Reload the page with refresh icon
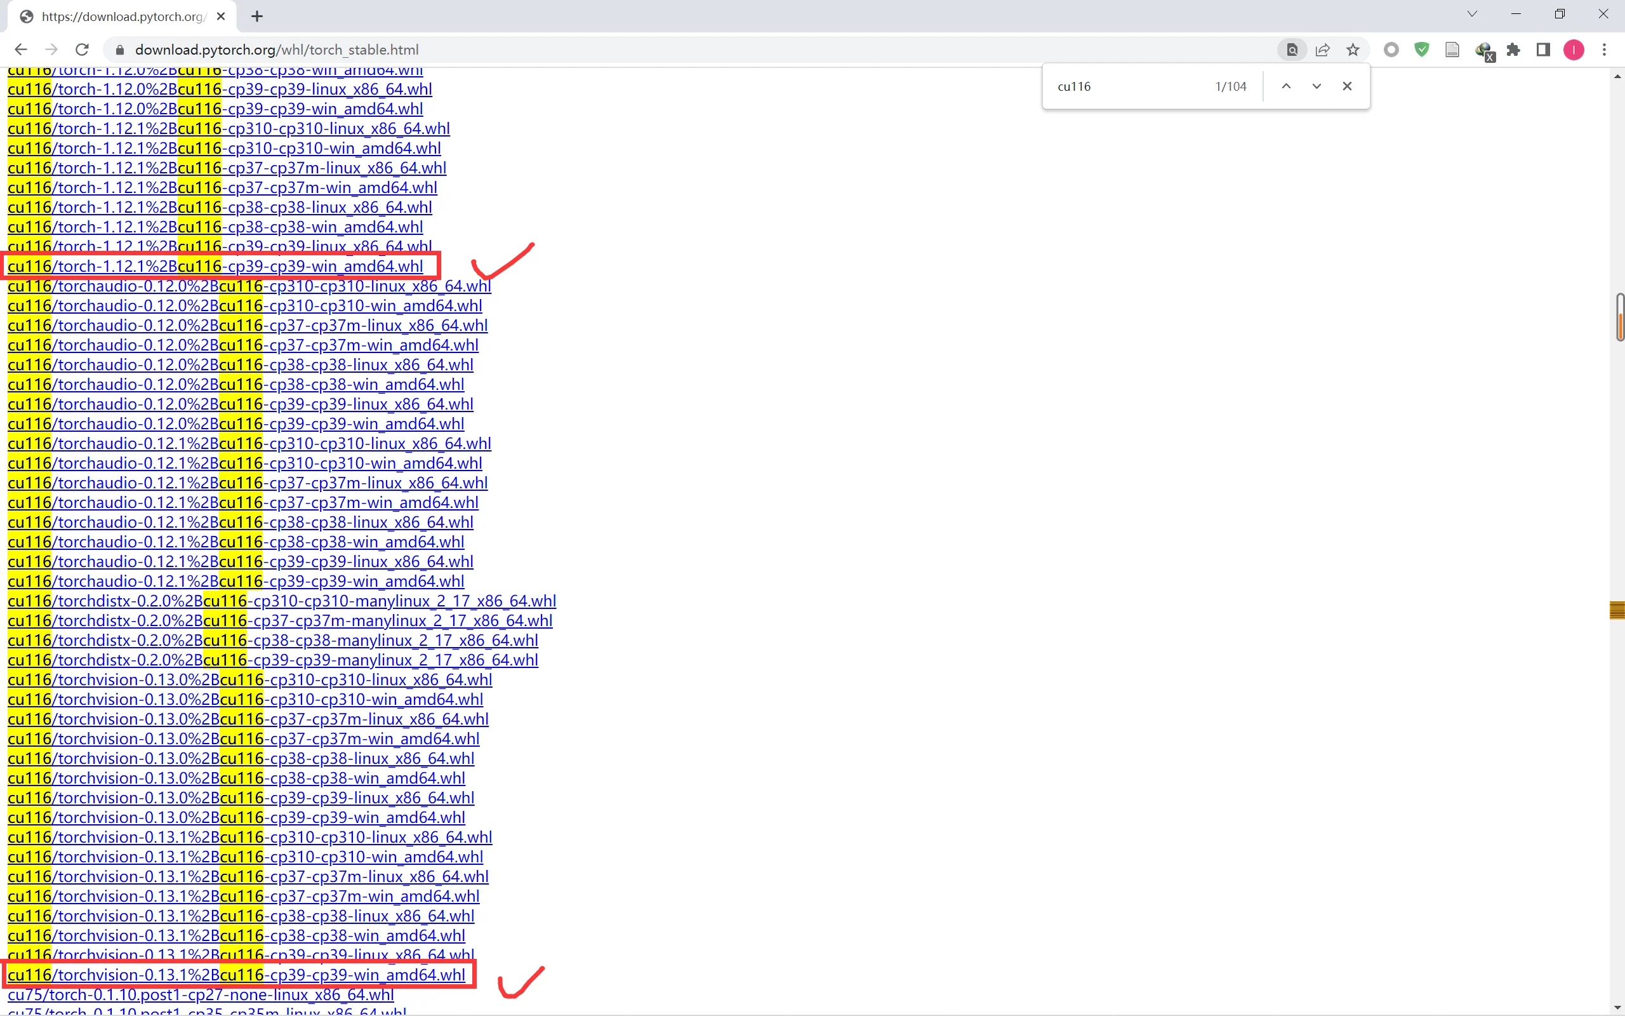 pos(82,50)
